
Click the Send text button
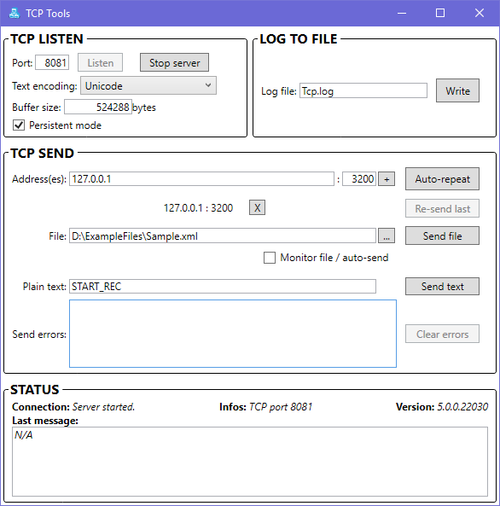pyautogui.click(x=442, y=286)
